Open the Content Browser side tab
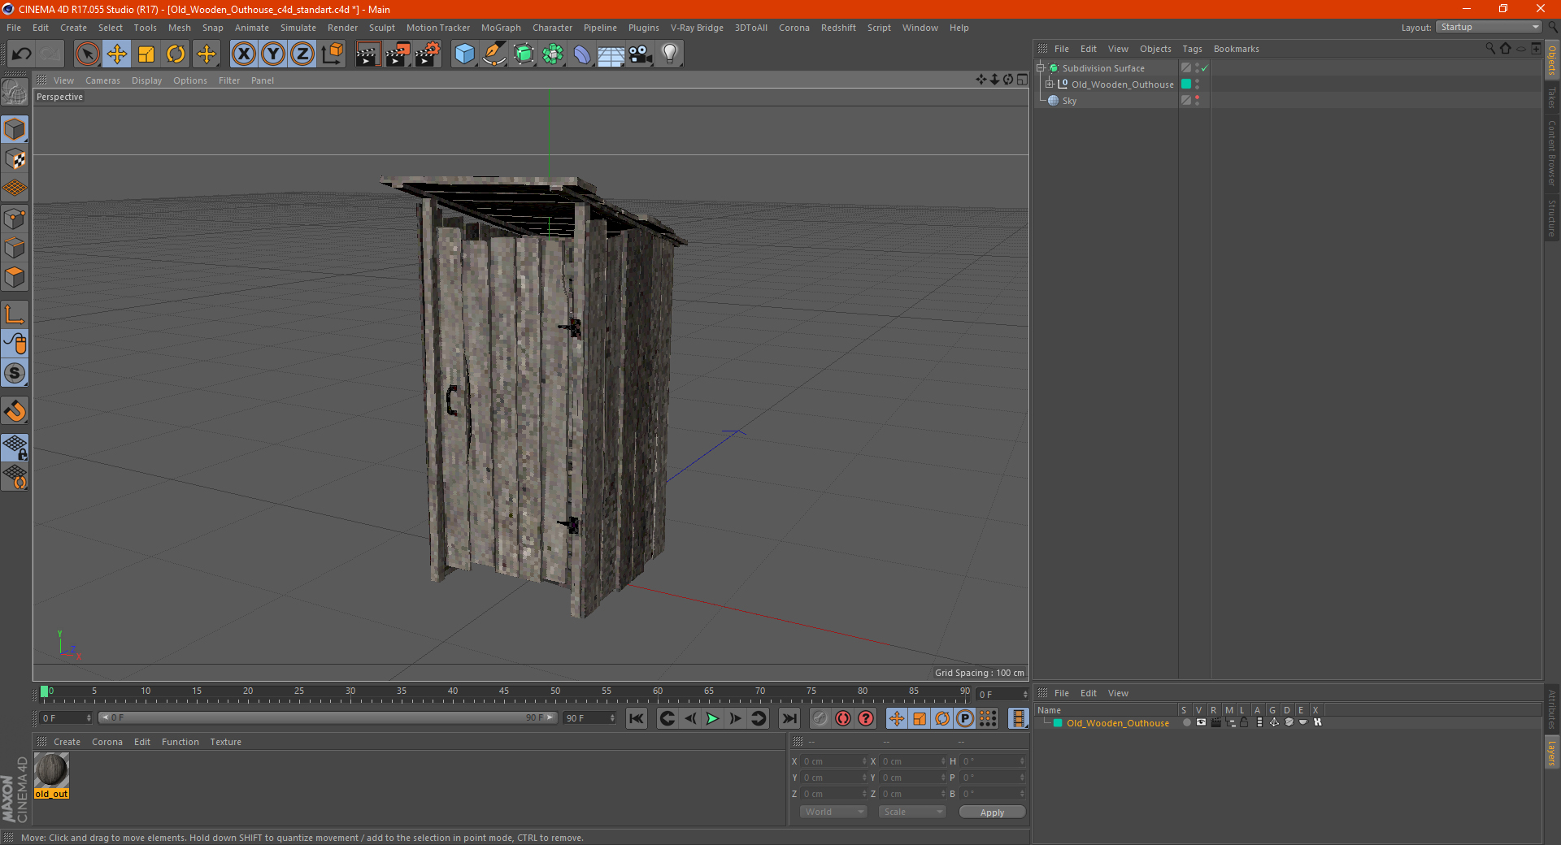Image resolution: width=1561 pixels, height=845 pixels. tap(1552, 153)
